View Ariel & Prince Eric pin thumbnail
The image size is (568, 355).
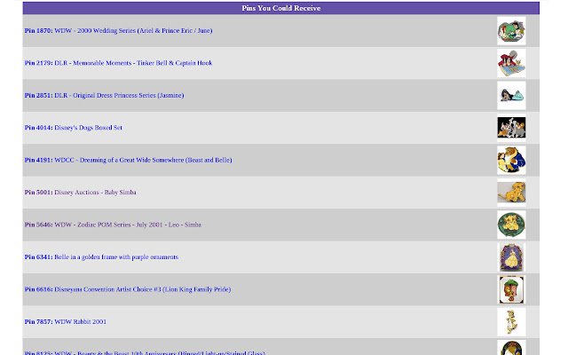point(511,31)
